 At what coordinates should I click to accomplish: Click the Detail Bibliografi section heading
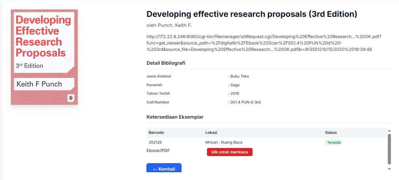click(x=166, y=63)
